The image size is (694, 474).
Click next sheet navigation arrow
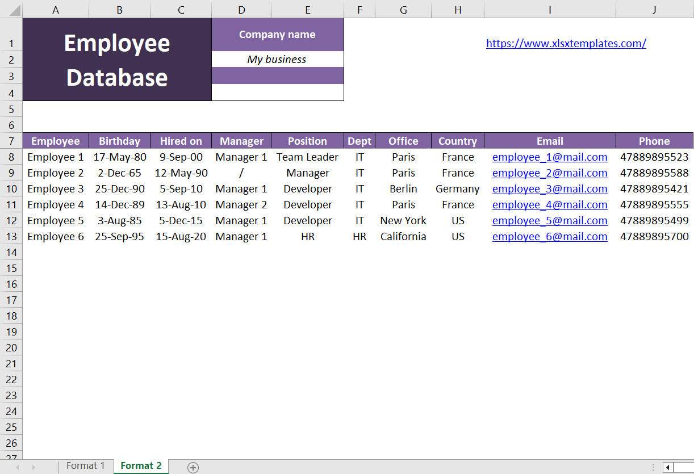pos(34,467)
